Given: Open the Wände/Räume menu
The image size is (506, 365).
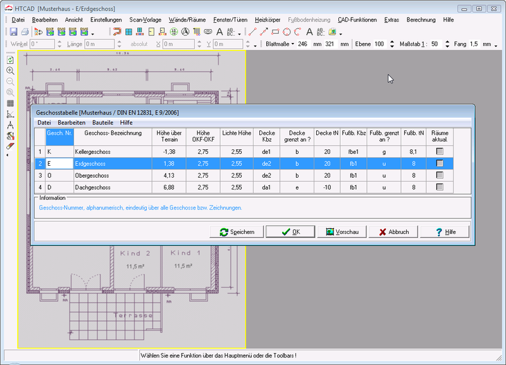Looking at the screenshot, I should coord(187,20).
